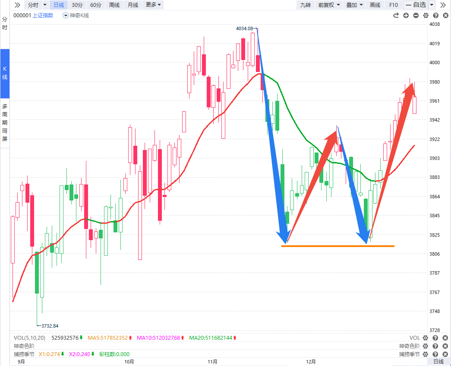Image resolution: width=451 pixels, height=366 pixels.
Task: Select the 日线 daily period tab
Action: click(x=59, y=5)
